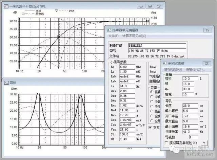Select the first 低音 type radio button
The width and height of the screenshot is (217, 160).
(151, 92)
